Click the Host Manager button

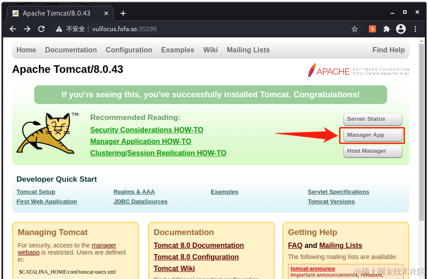[x=372, y=151]
